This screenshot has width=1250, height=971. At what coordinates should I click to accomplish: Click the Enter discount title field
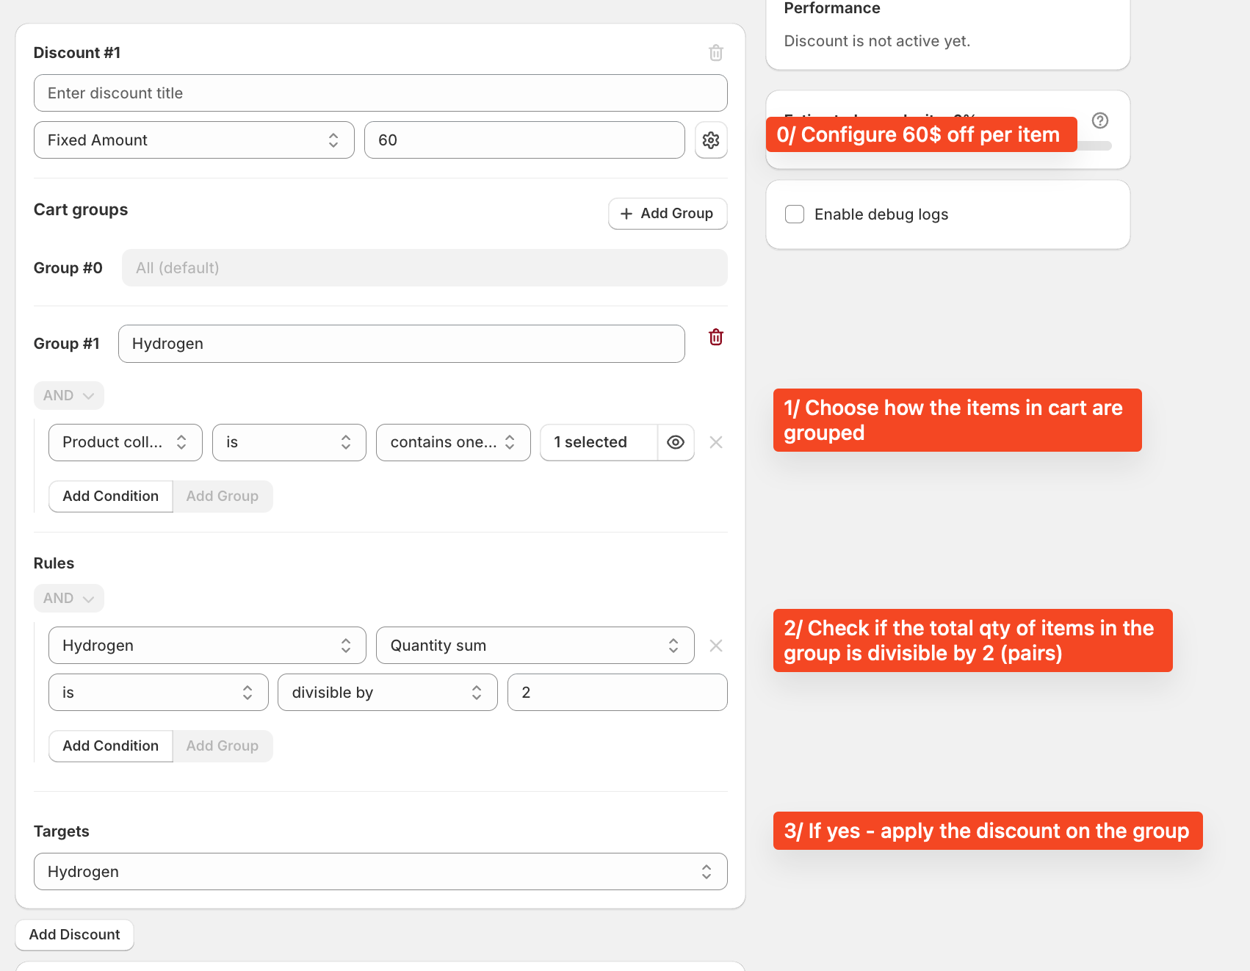pos(380,93)
